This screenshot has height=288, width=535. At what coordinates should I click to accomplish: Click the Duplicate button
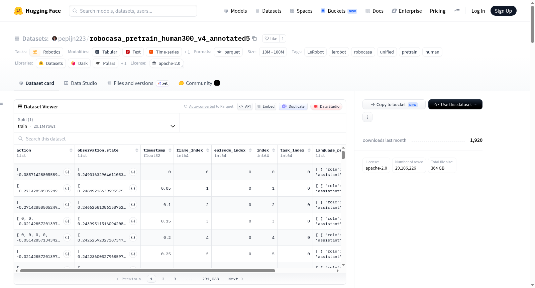(293, 106)
